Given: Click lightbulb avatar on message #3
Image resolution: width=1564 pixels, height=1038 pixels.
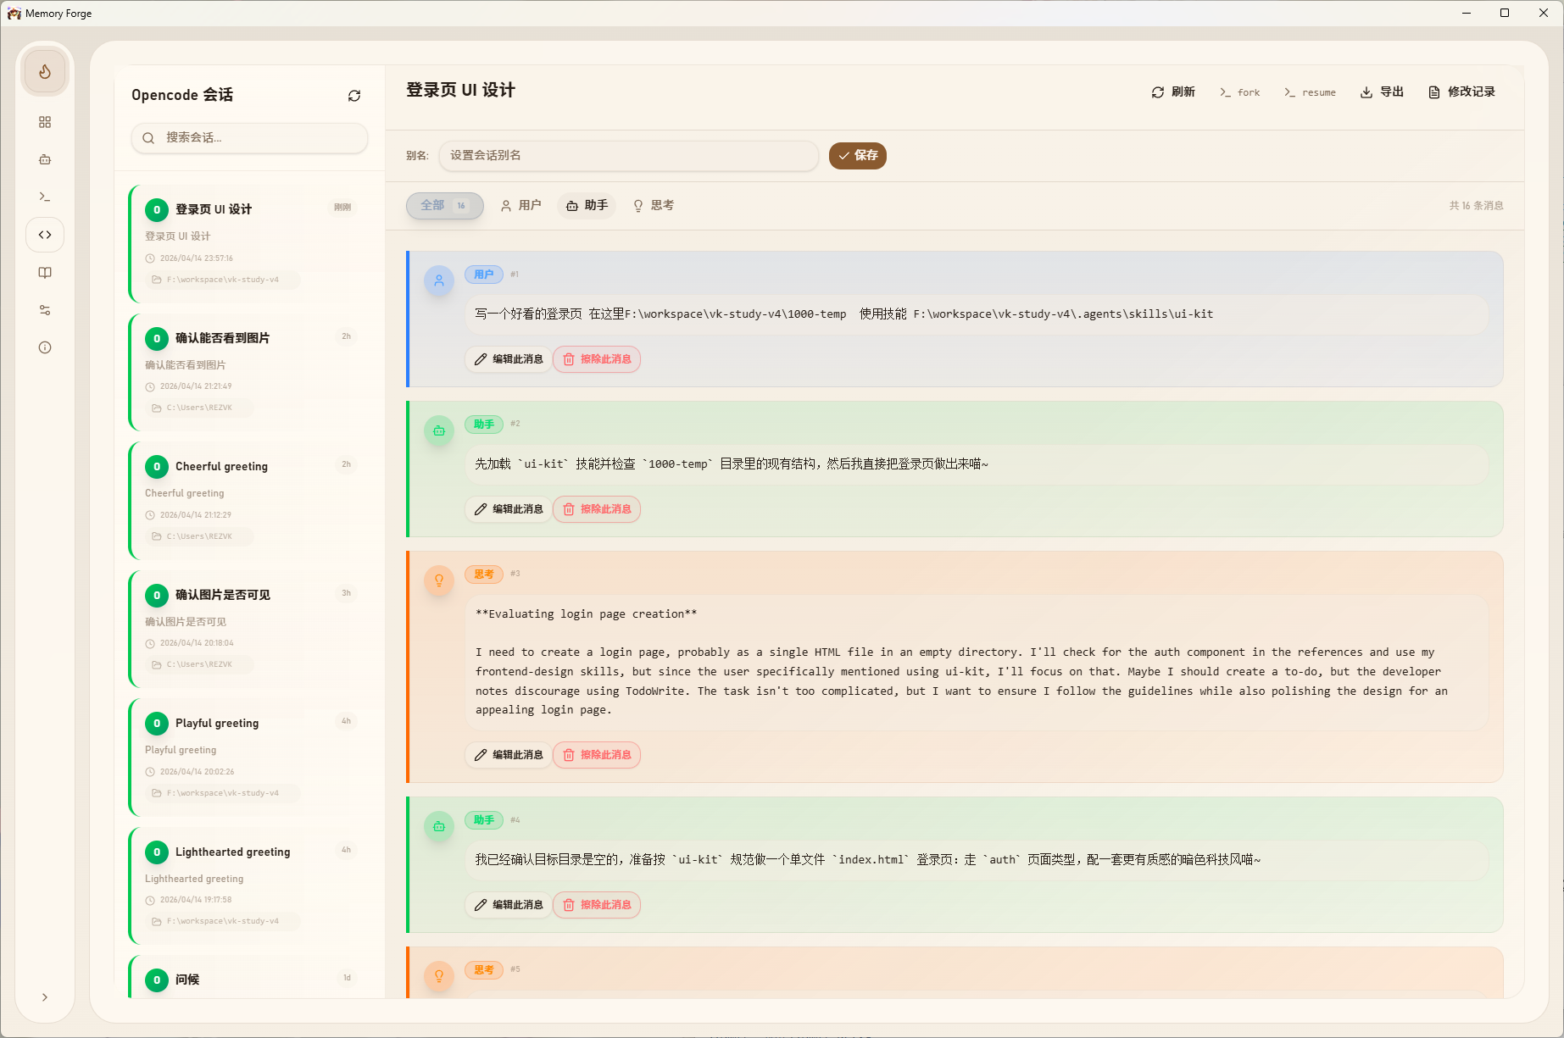Looking at the screenshot, I should tap(439, 580).
